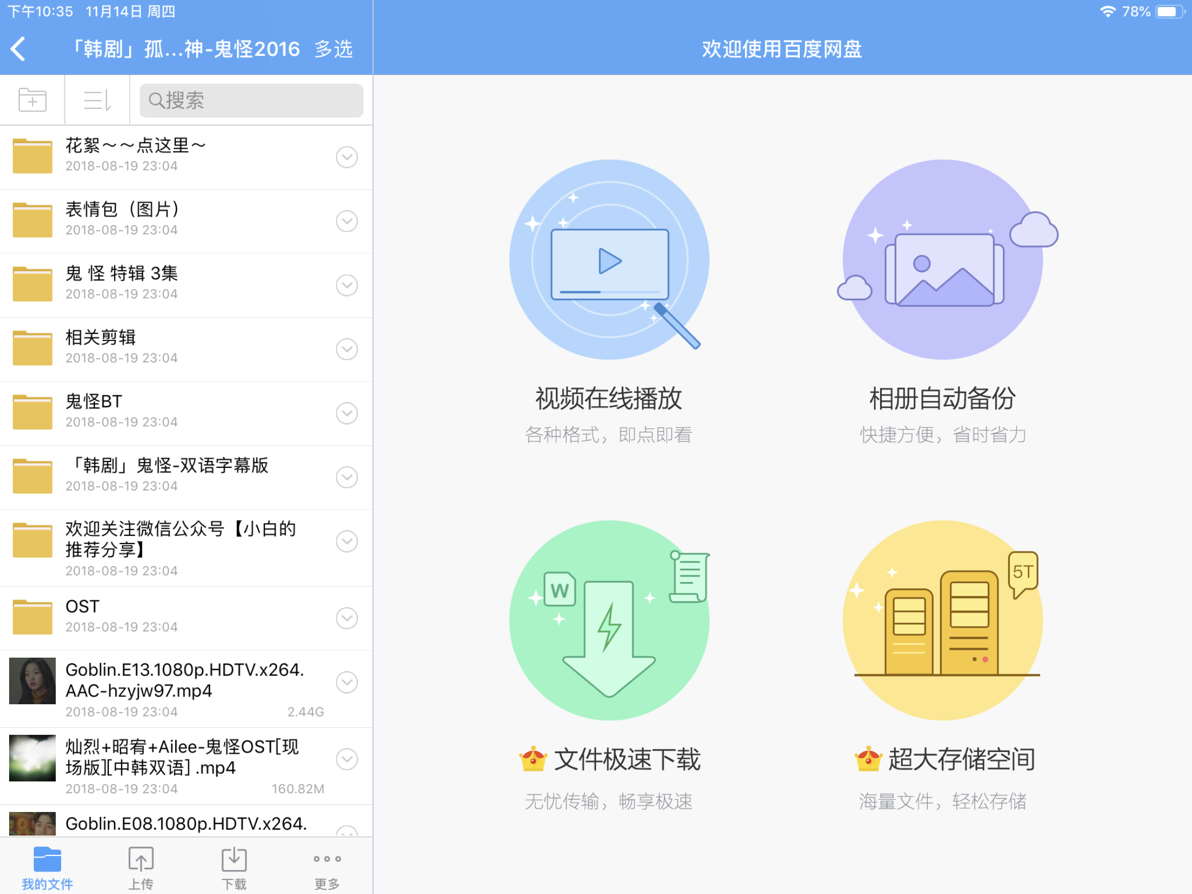Click the sort list icon
1192x894 pixels.
(x=98, y=100)
